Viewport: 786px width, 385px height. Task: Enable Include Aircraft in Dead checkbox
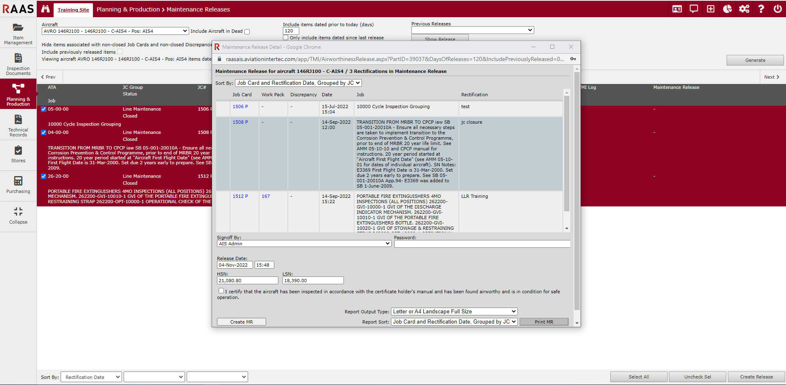click(247, 32)
